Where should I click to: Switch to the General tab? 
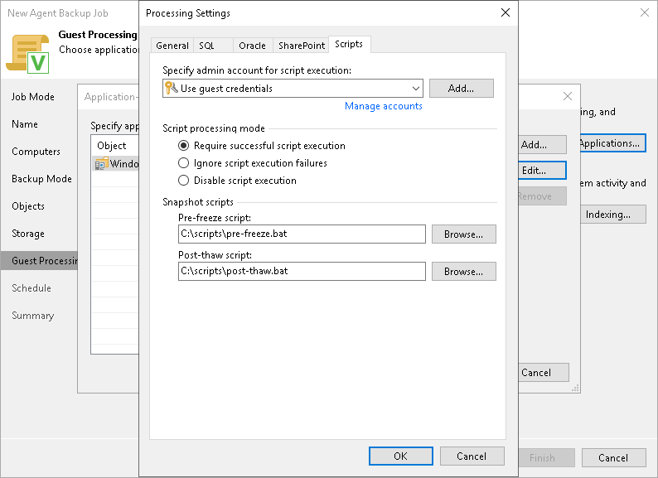(172, 46)
